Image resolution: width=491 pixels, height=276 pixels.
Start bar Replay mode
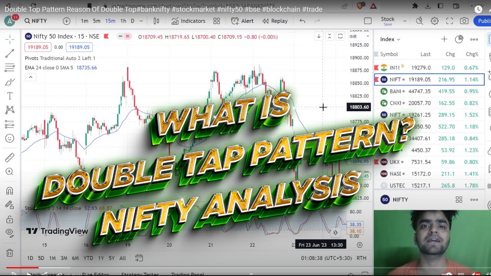275,21
